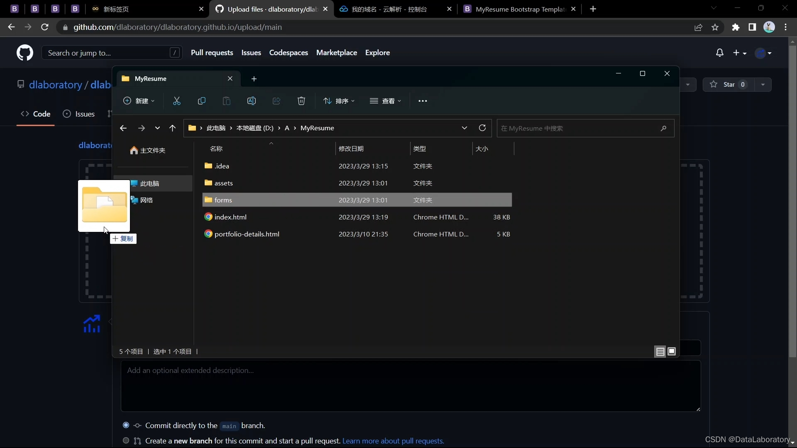Click the search magnifier in Explorer

(663, 128)
